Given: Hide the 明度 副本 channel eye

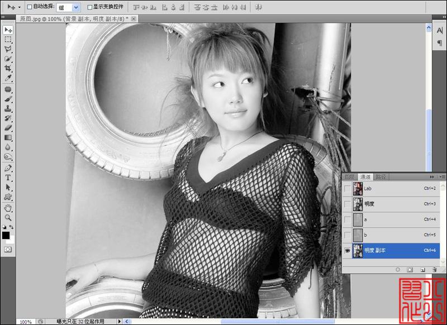Looking at the screenshot, I should [x=347, y=250].
